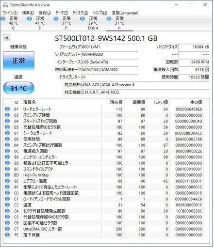Viewport: 214px width, 248px height.
Task: Click the status icon for row 03 スピンアップ時間
Action: (7, 115)
